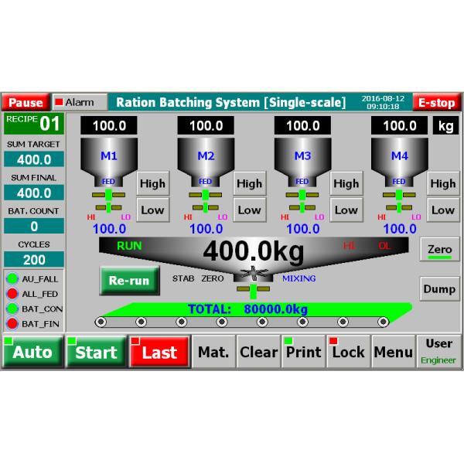
Task: Click the Zero button
Action: coord(440,249)
